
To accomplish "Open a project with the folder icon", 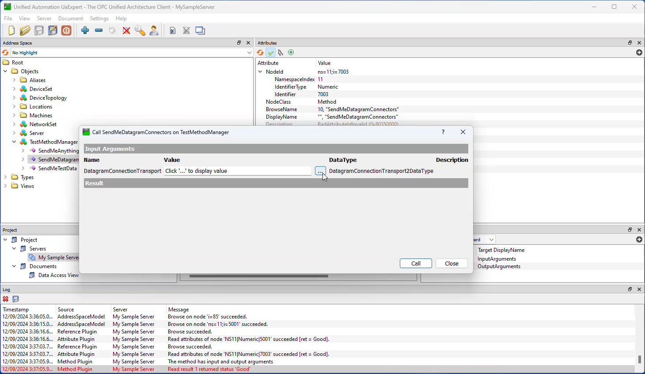I will pyautogui.click(x=25, y=30).
